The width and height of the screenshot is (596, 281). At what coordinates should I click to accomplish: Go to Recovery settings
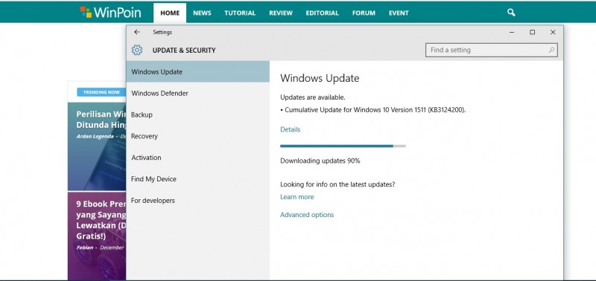198,136
